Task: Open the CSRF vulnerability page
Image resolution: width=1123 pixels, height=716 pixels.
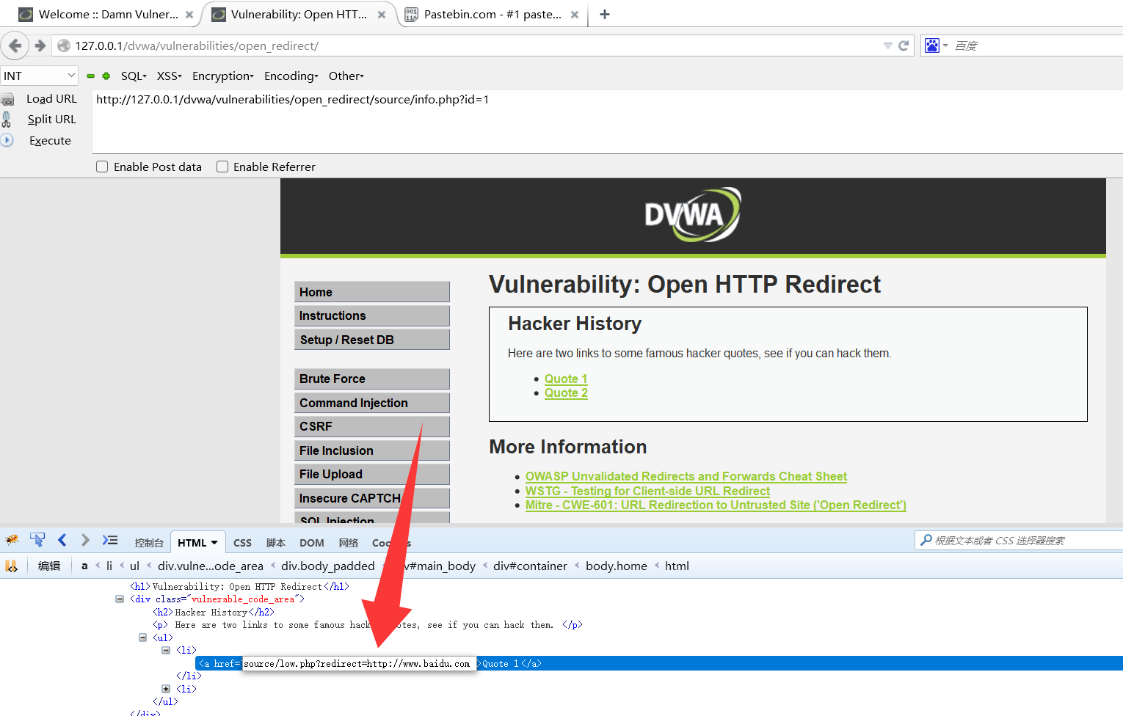Action: 372,426
